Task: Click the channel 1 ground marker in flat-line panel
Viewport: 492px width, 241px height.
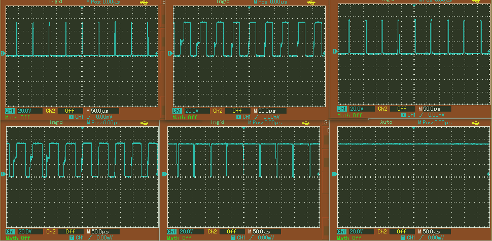Action: click(335, 173)
